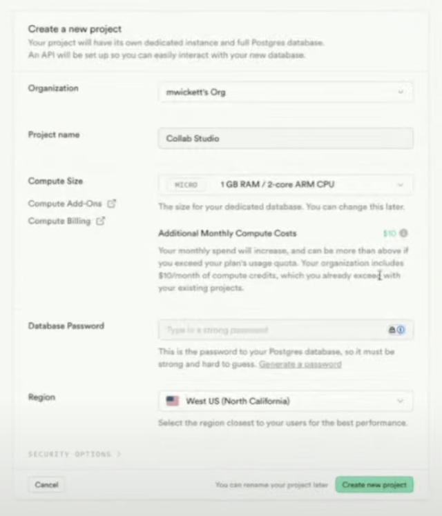Open Compute Billing external link icon
This screenshot has width=442, height=516.
coord(100,221)
